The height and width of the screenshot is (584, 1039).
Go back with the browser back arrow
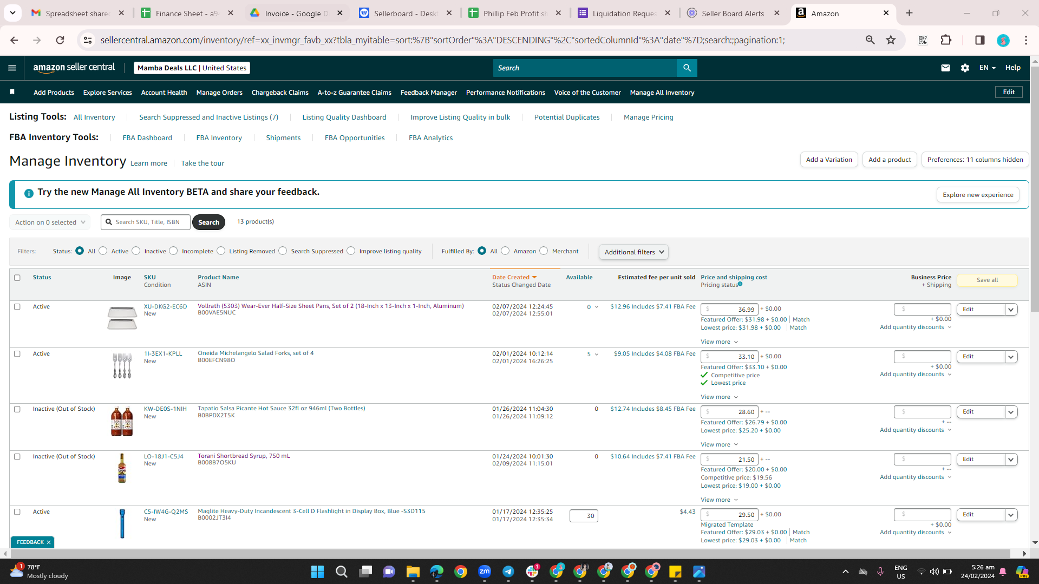pyautogui.click(x=14, y=40)
